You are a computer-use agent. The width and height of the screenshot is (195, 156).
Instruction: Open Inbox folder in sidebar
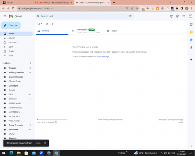click(16, 34)
